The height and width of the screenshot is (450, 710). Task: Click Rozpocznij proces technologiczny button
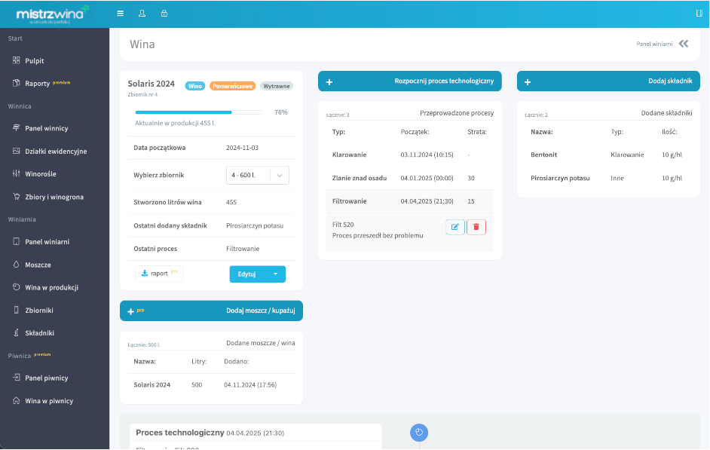pos(410,81)
